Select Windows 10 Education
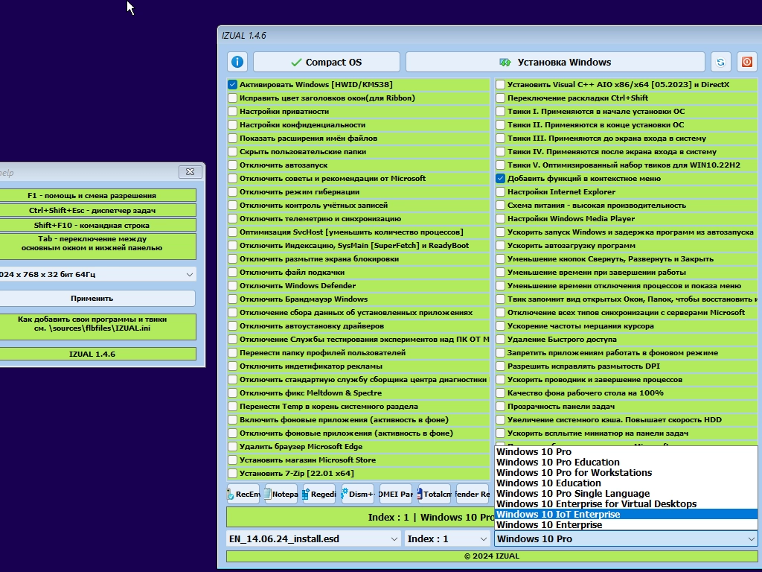The image size is (762, 572). coord(626,483)
